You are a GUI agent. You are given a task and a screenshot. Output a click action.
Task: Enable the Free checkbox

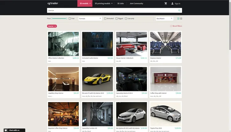[x=70, y=19]
